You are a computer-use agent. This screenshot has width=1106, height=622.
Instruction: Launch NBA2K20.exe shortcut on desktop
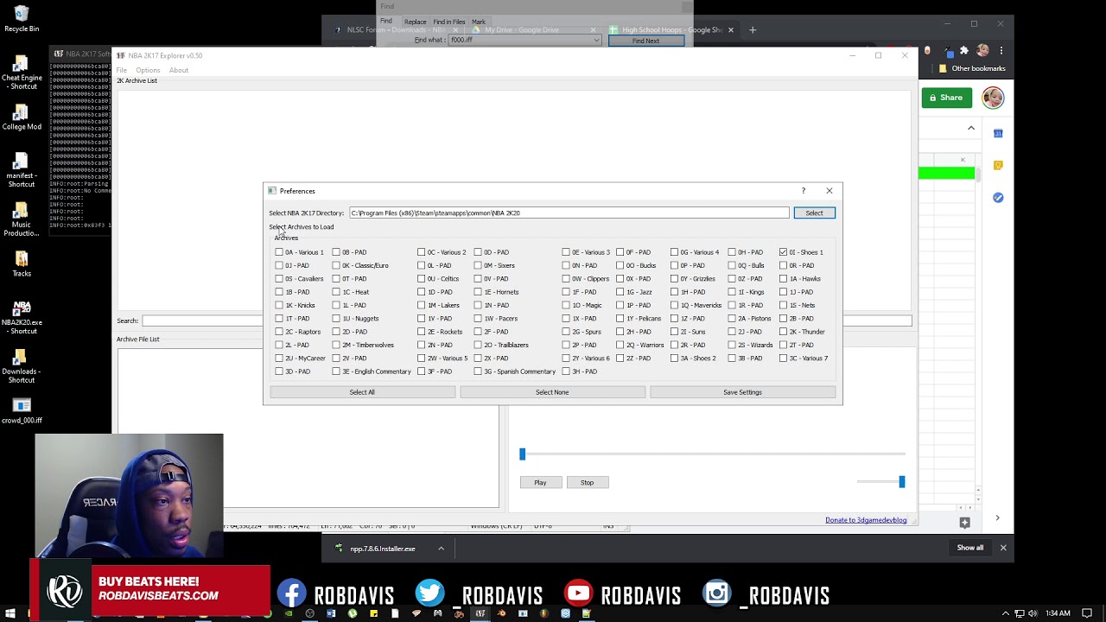point(22,318)
